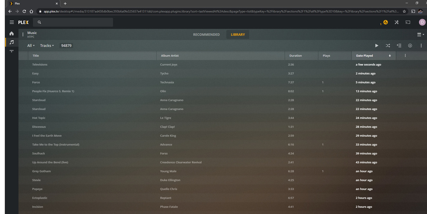This screenshot has height=214, width=427.
Task: Open the view mode dropdown
Action: (x=421, y=35)
